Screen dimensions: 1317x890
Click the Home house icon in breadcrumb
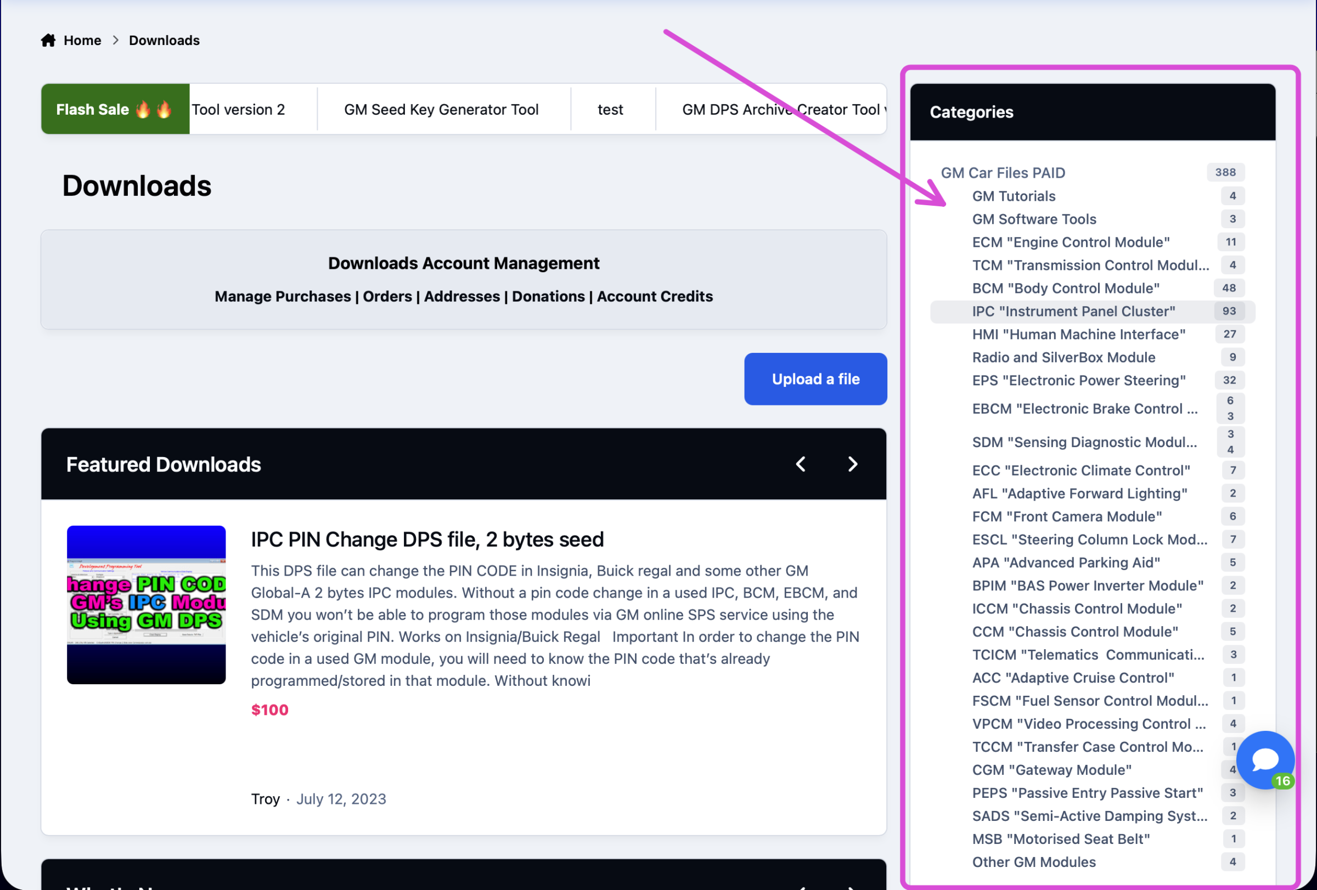48,40
